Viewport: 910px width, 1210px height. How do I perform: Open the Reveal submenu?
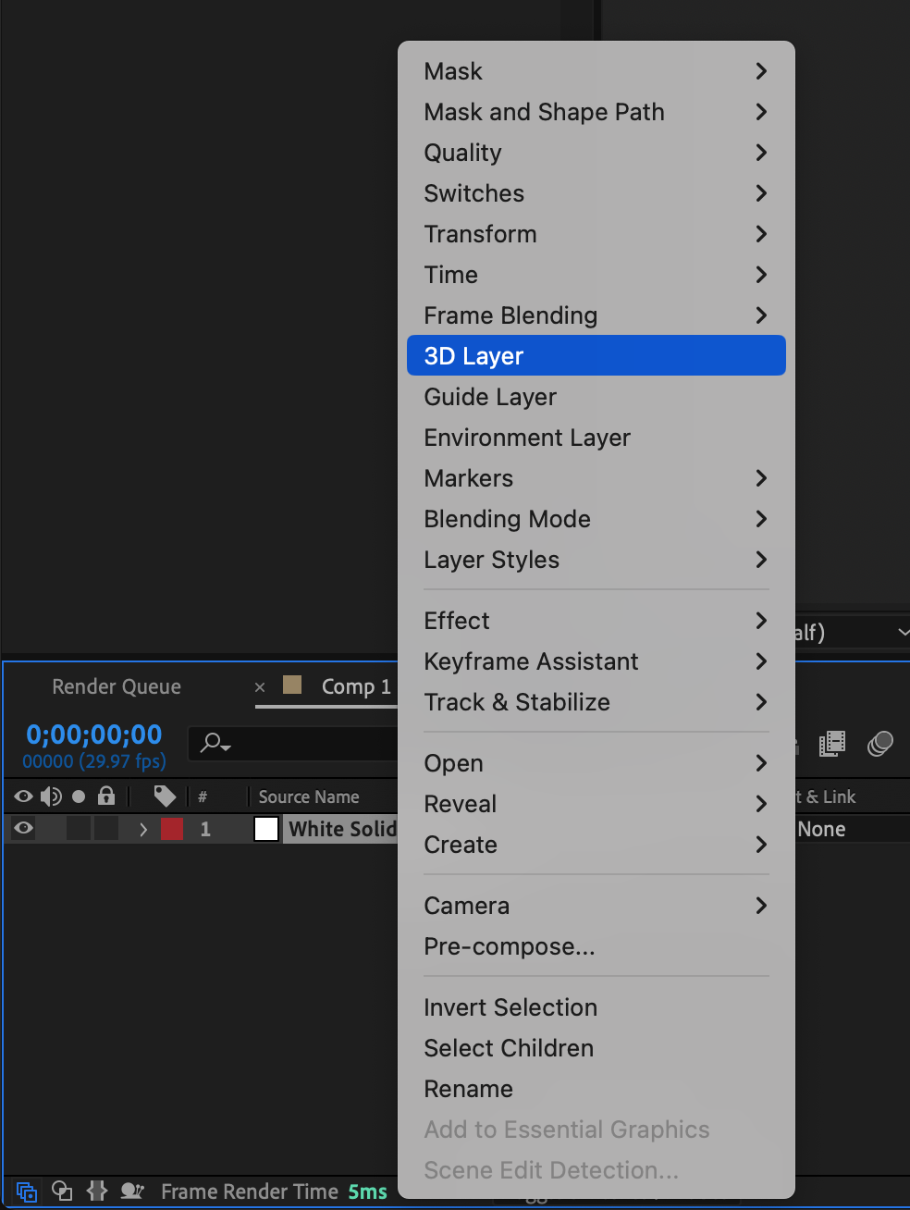[x=596, y=804]
